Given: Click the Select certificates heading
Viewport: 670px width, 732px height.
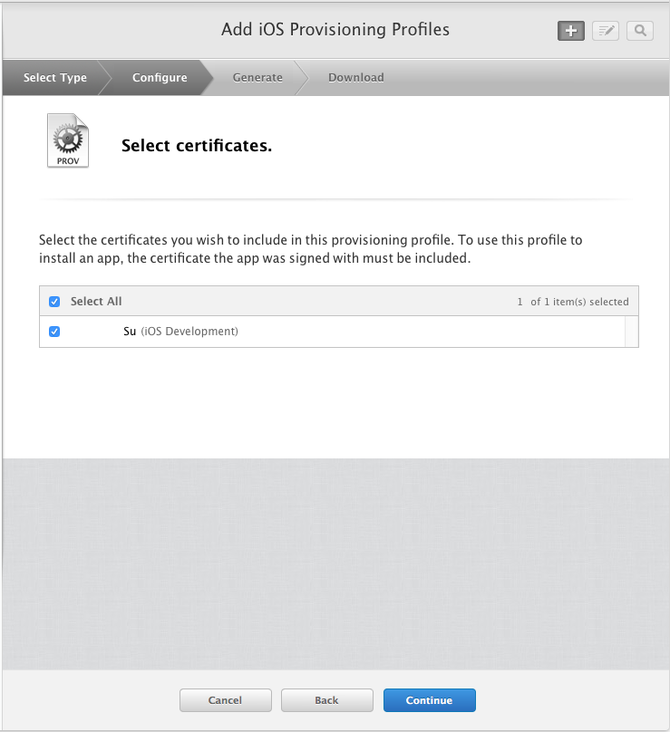Looking at the screenshot, I should [197, 146].
